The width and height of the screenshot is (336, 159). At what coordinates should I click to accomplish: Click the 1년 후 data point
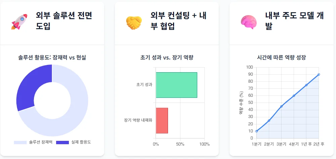(306, 85)
